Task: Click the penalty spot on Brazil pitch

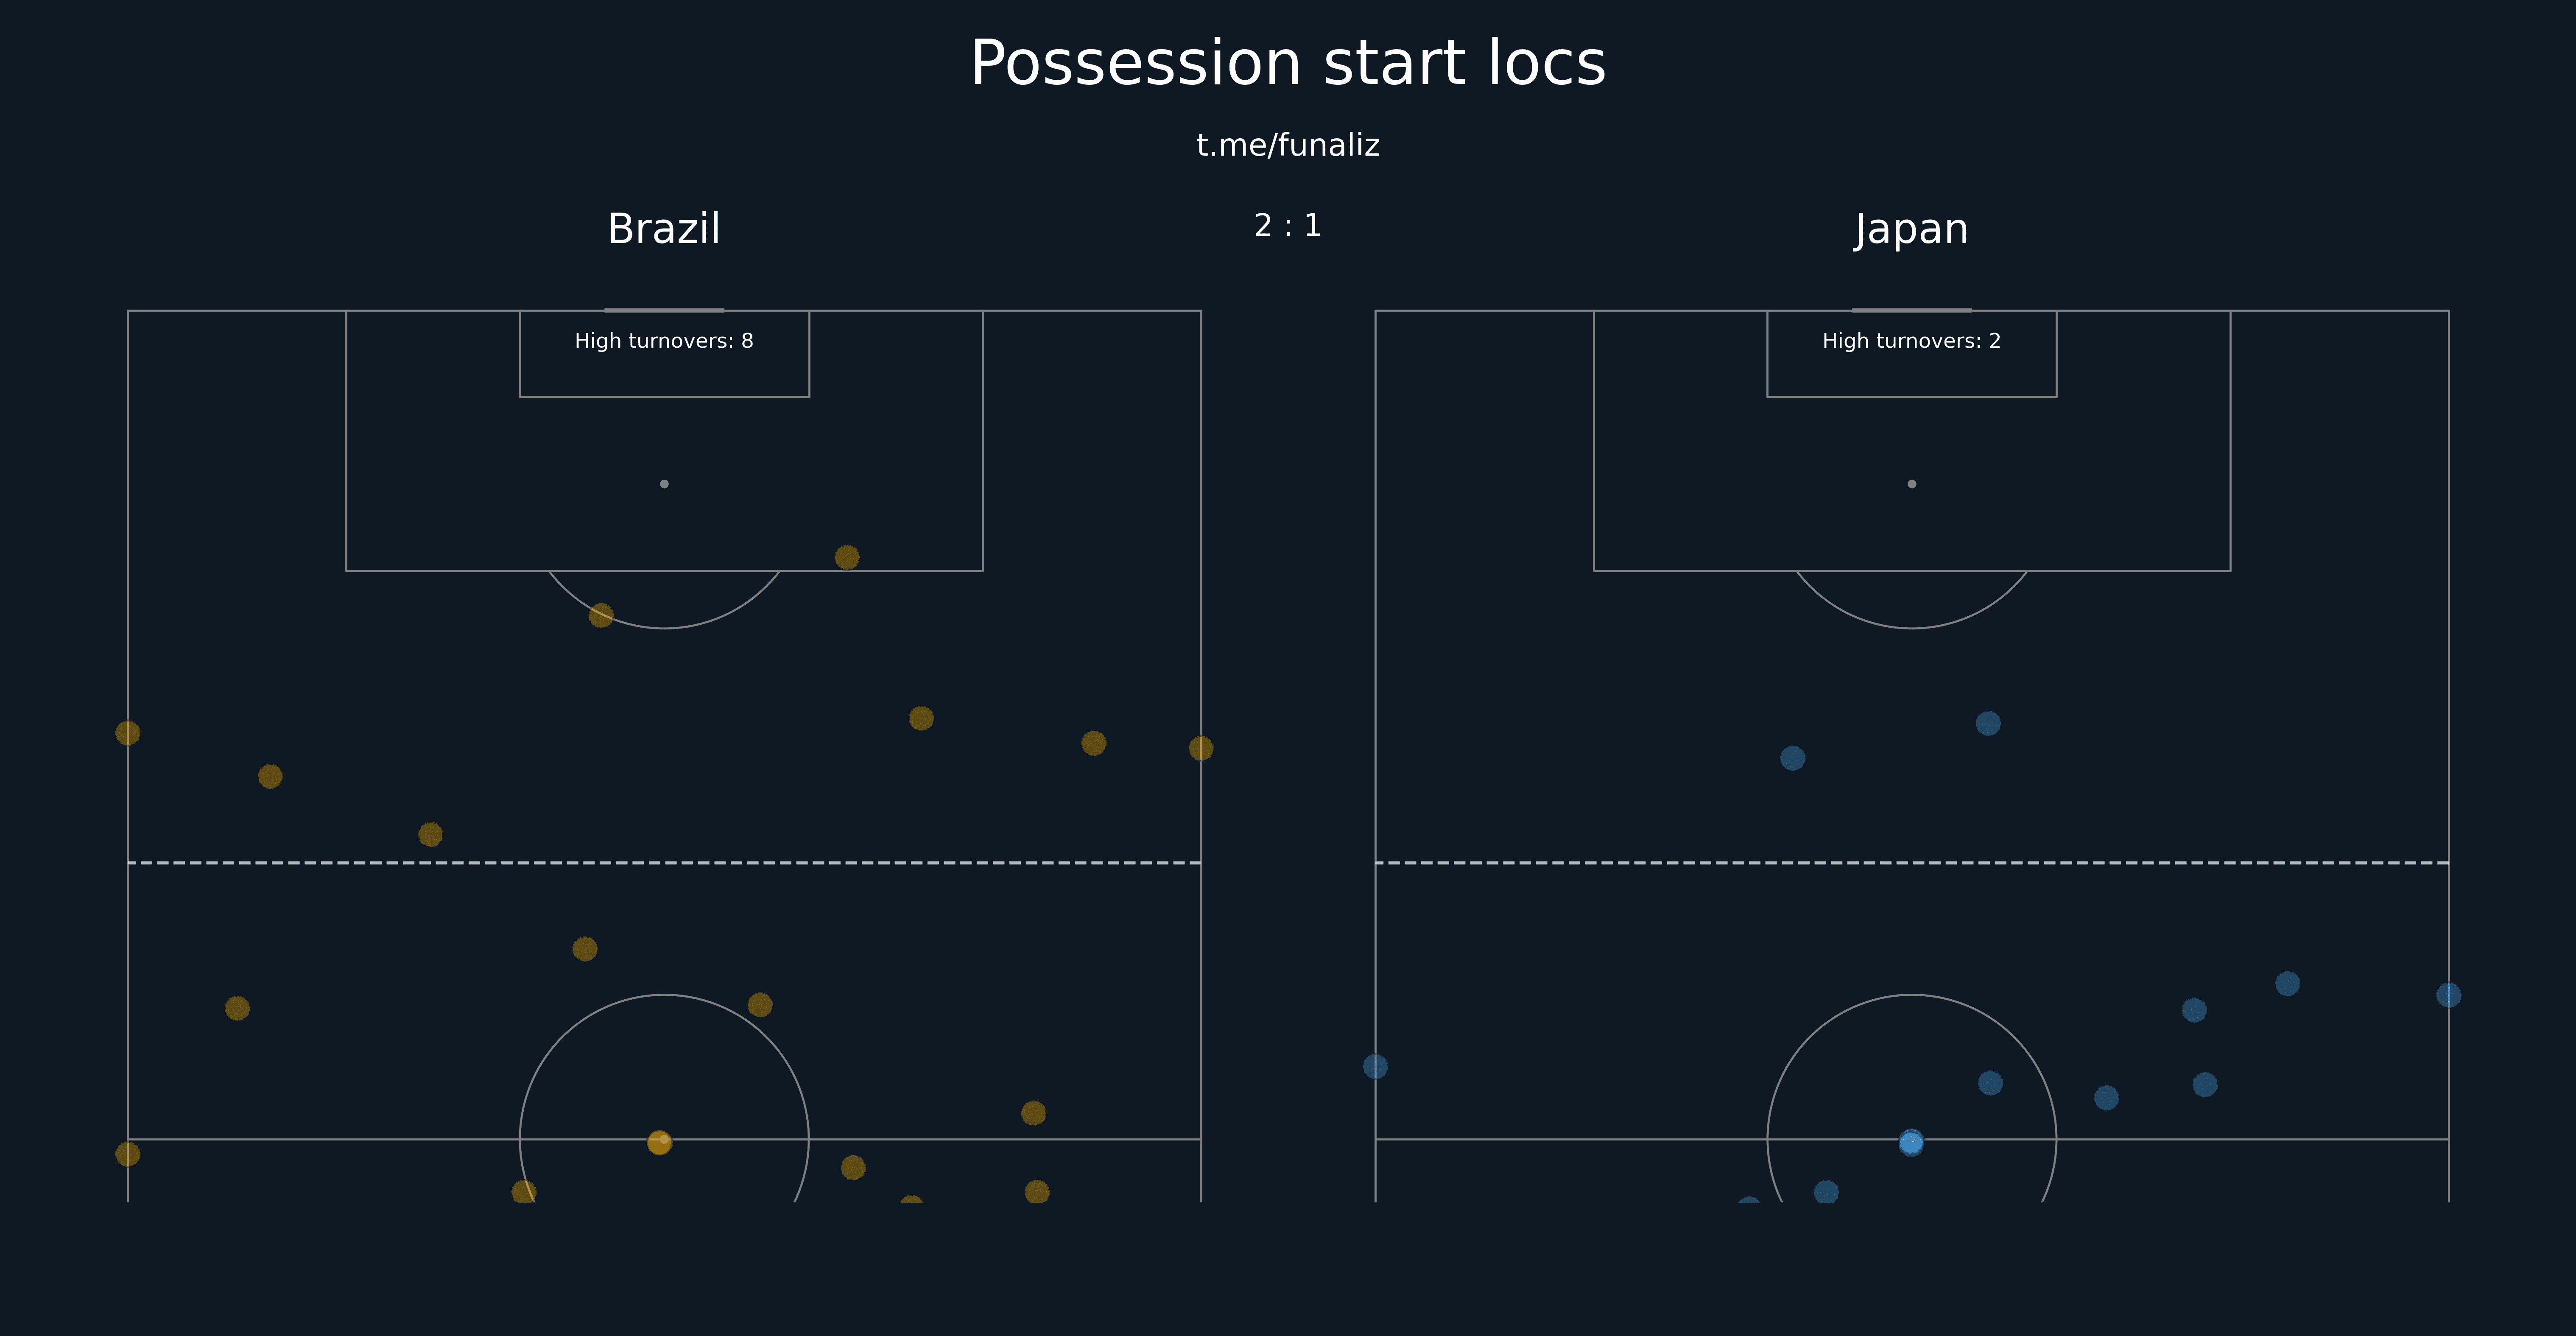Action: click(664, 484)
